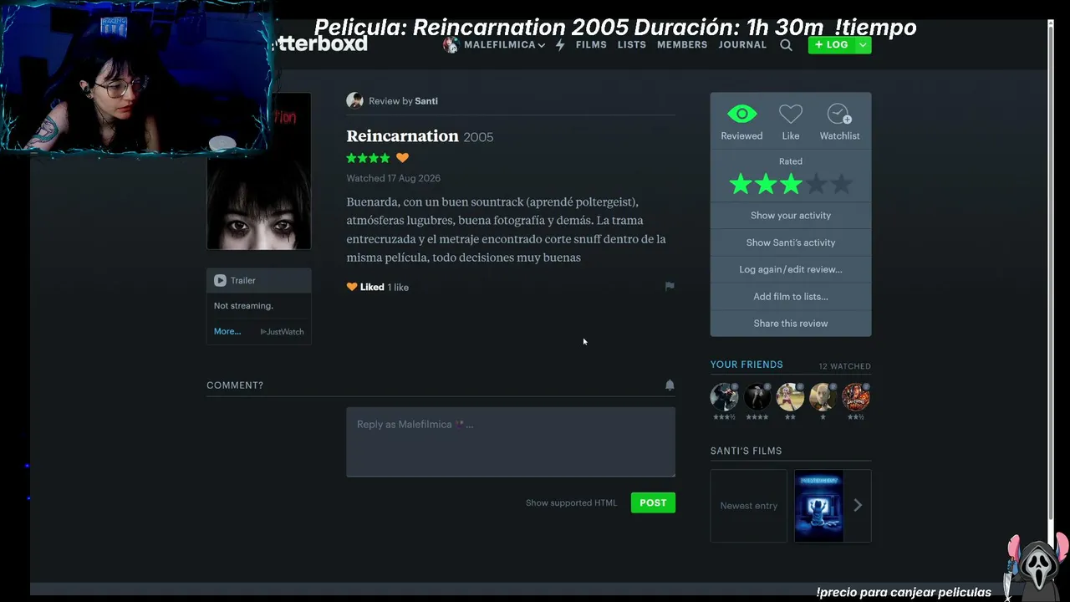The image size is (1070, 602).
Task: Choose Log again/edit review
Action: pyautogui.click(x=791, y=269)
